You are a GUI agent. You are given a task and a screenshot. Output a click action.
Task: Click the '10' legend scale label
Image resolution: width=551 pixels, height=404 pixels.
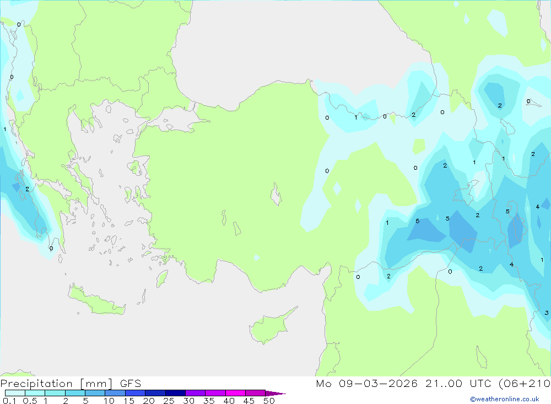point(109,401)
